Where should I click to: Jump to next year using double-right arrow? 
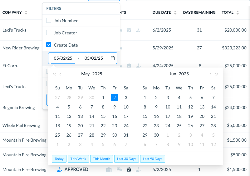[217, 74]
